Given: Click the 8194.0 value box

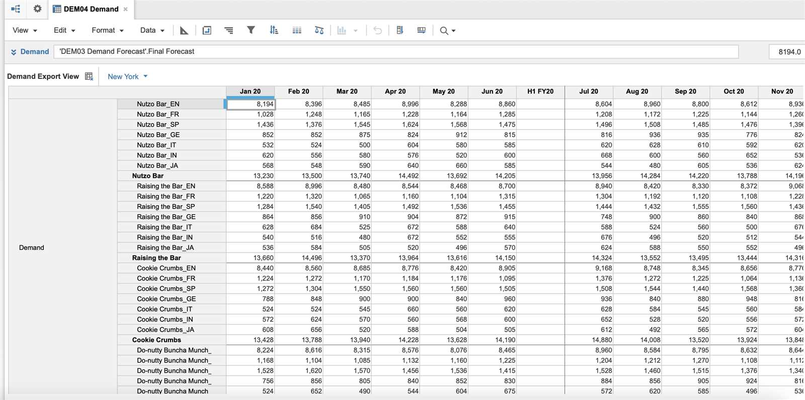Looking at the screenshot, I should [x=787, y=52].
